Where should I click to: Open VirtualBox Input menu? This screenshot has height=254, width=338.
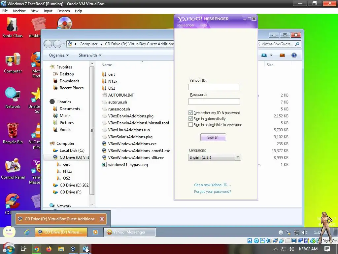click(x=48, y=11)
